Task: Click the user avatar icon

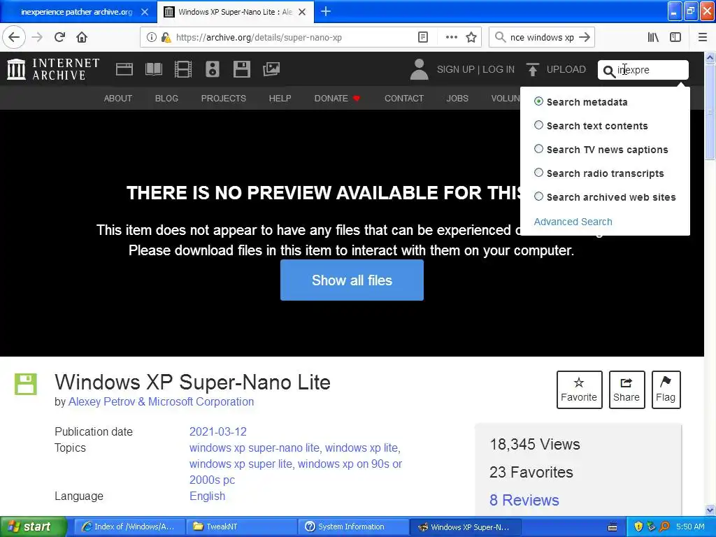Action: point(419,69)
